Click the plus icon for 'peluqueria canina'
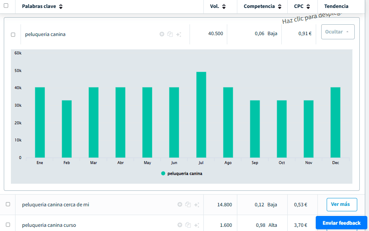The width and height of the screenshot is (369, 231). pos(162,34)
